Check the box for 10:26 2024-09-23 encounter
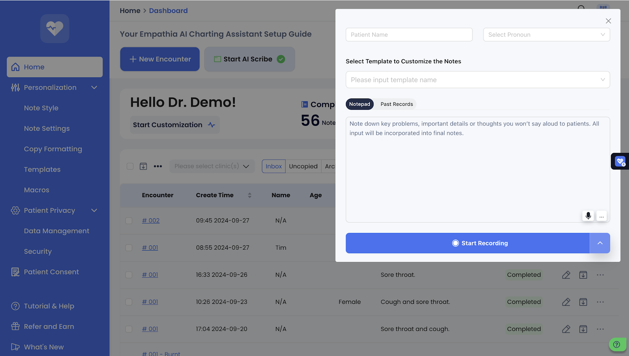629x356 pixels. pyautogui.click(x=129, y=302)
